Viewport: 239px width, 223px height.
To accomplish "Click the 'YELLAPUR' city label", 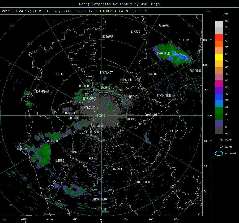I will point(53,141).
